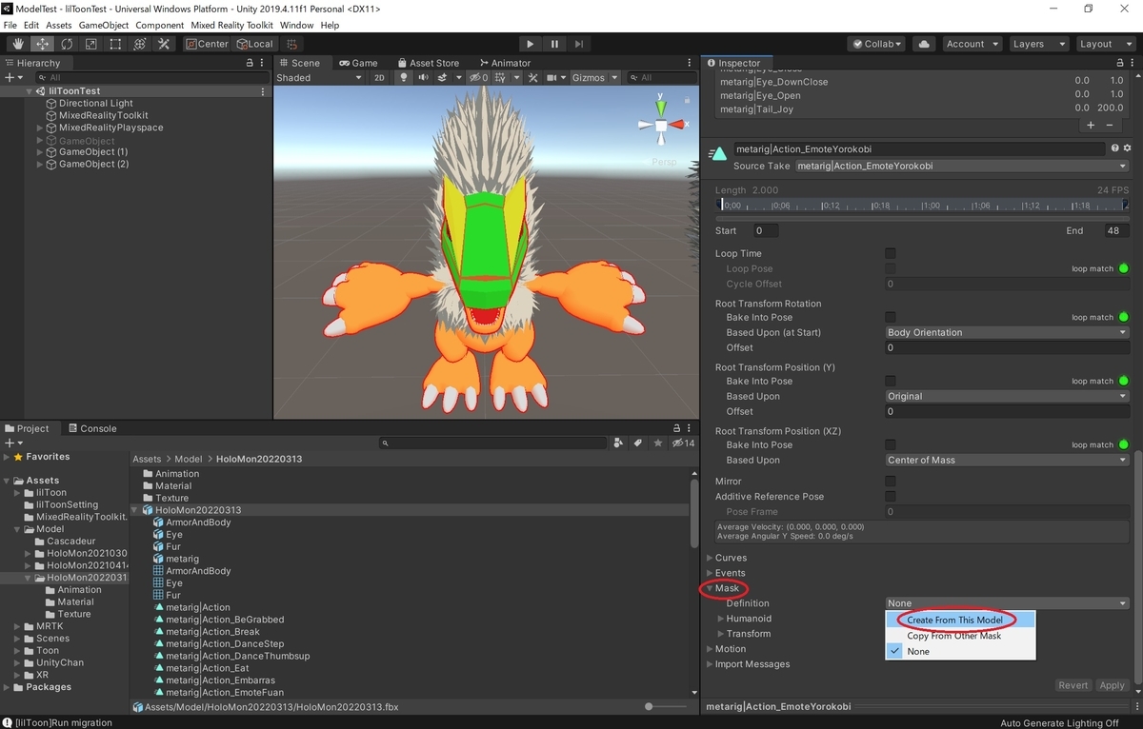Image resolution: width=1143 pixels, height=729 pixels.
Task: Toggle hidden packages count in Project
Action: 683,443
